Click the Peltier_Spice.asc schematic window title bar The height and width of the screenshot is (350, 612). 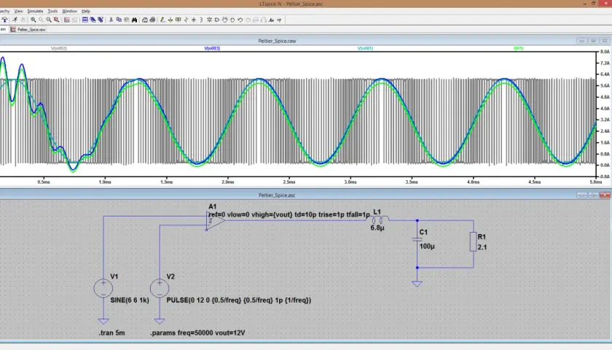coord(277,195)
